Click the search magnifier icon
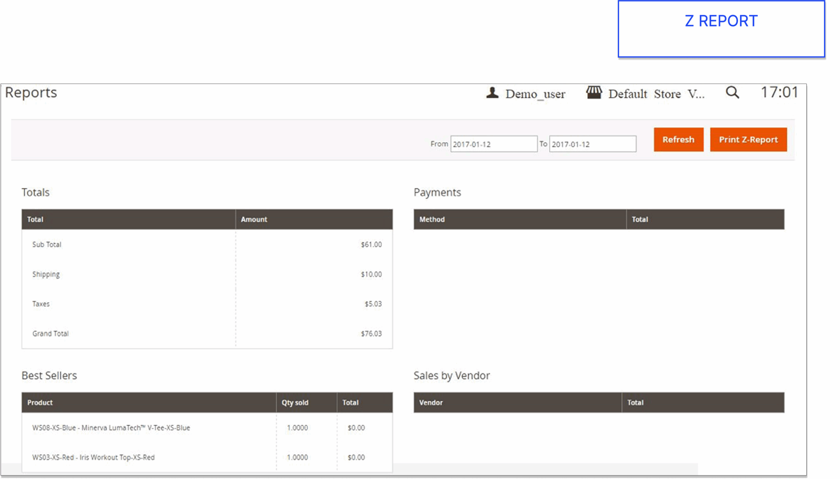The image size is (840, 479). coord(732,92)
